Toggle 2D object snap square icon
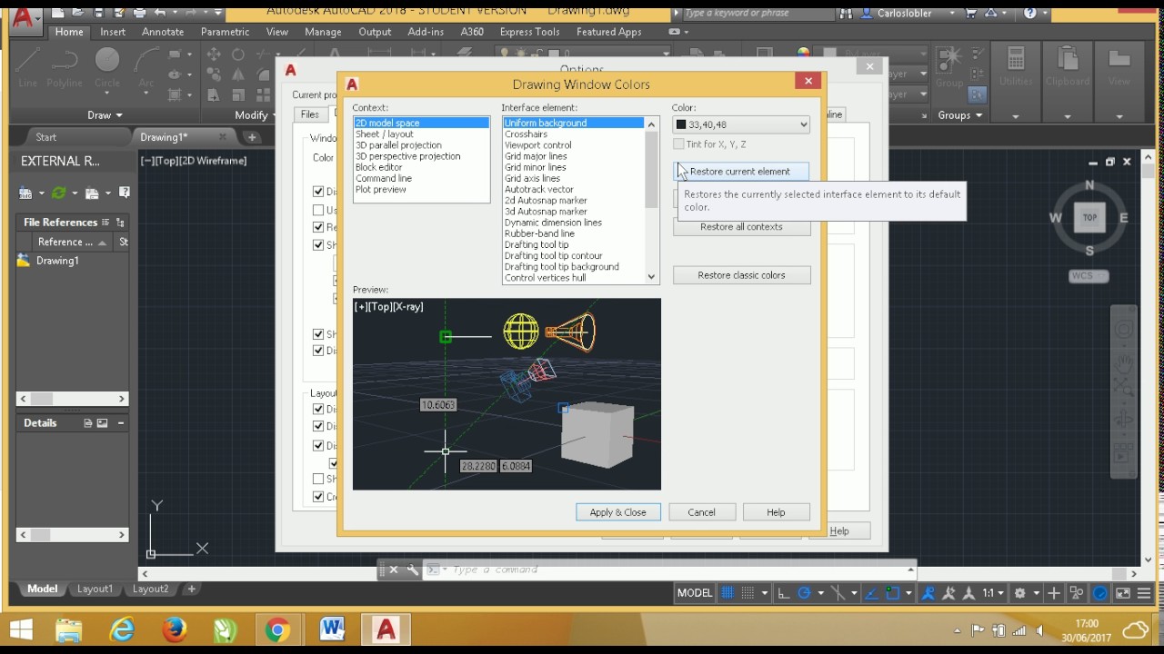This screenshot has width=1164, height=654. (893, 593)
